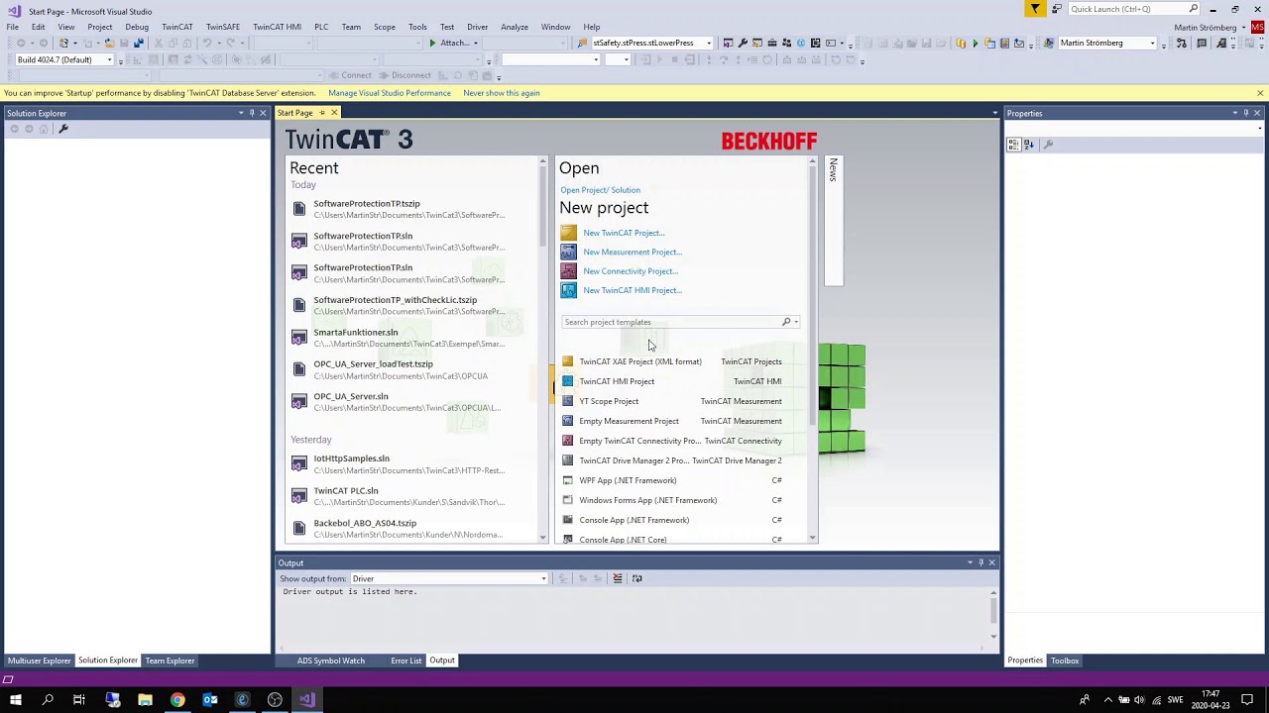Viewport: 1269px width, 713px height.
Task: Click Open Project/ Solution link
Action: [x=600, y=190]
